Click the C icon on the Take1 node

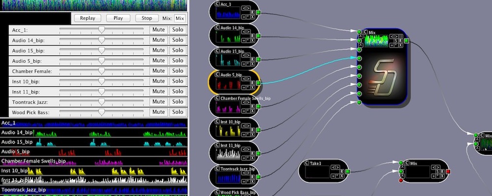[x=307, y=163]
